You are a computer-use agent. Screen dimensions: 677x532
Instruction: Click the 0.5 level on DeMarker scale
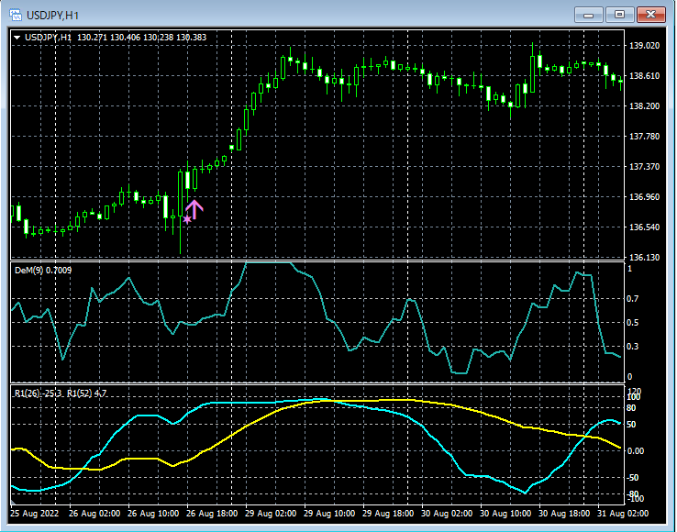point(633,323)
